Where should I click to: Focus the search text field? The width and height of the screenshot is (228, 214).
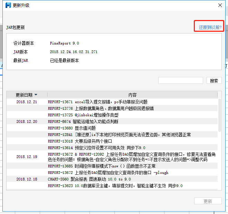(x=180, y=80)
